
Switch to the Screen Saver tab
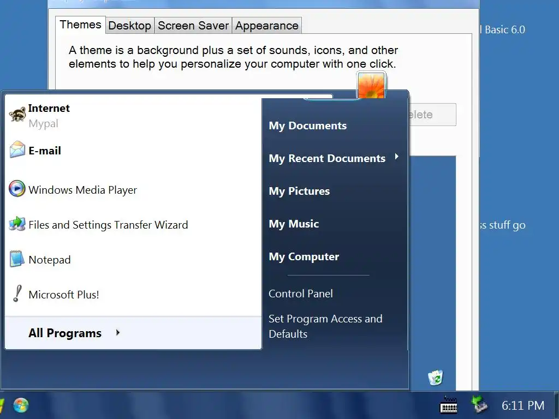click(193, 26)
